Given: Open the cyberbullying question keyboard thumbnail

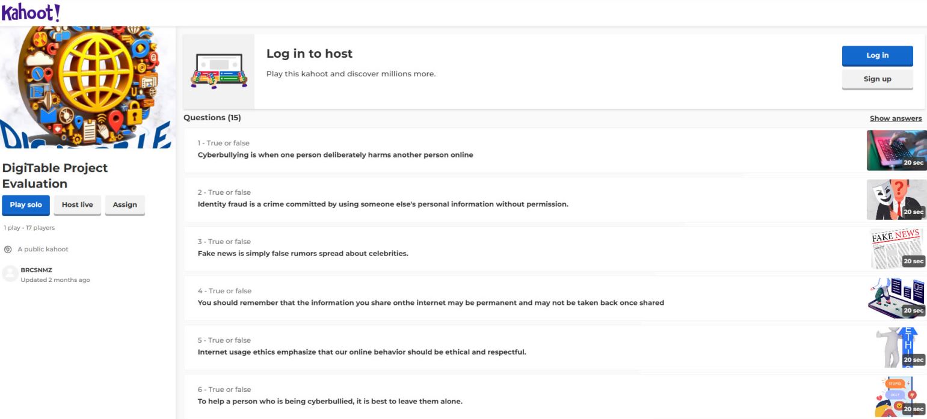Looking at the screenshot, I should coord(896,150).
